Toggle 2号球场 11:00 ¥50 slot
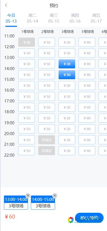This screenshot has width=107, height=231. tap(47, 42)
